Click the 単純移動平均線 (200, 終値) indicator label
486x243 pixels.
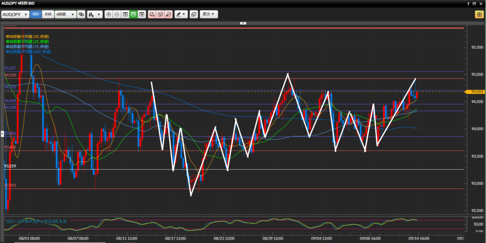click(28, 51)
